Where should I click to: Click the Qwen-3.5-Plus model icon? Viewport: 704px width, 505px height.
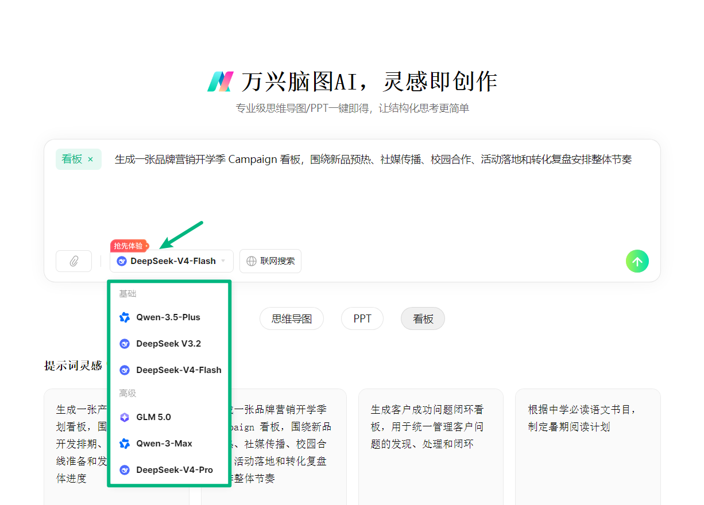point(125,317)
